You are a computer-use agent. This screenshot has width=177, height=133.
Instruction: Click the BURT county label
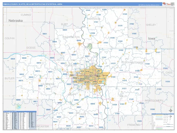pos(64,24)
